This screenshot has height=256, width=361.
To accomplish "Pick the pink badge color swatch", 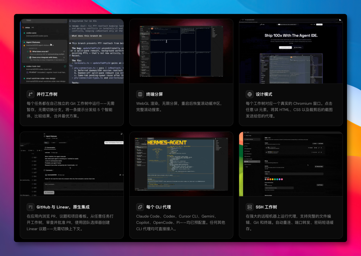I will 282,179.
